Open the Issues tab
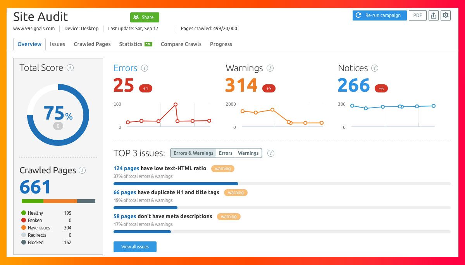The image size is (465, 265). pyautogui.click(x=57, y=44)
